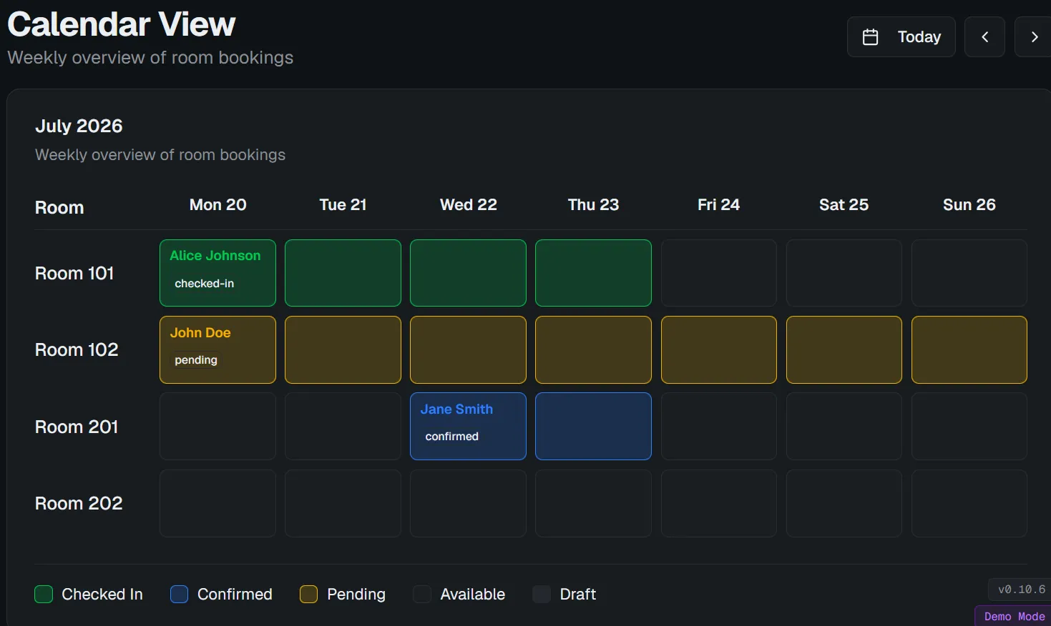Select empty Room 202 cell on Wed 22
This screenshot has width=1051, height=626.
468,503
